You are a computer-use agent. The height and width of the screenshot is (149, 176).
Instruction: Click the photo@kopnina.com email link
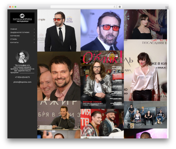click(x=22, y=82)
